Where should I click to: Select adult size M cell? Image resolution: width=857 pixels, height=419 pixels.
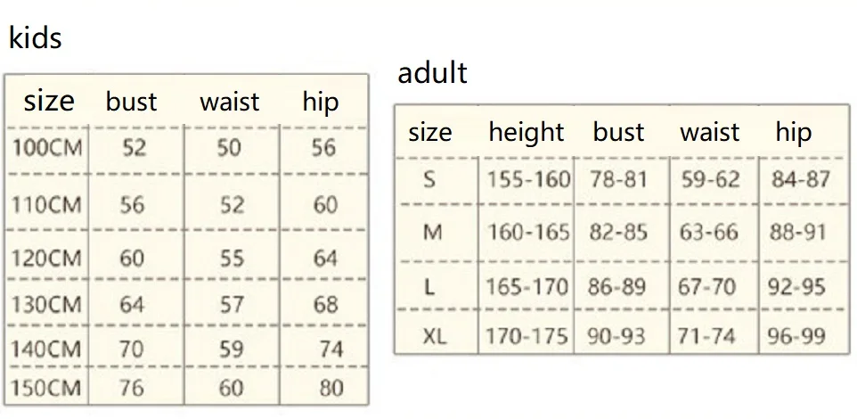[x=432, y=233]
